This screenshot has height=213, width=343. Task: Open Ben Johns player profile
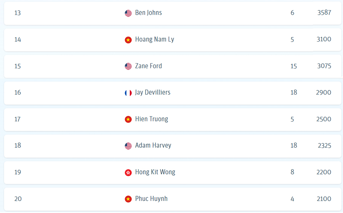coord(148,13)
